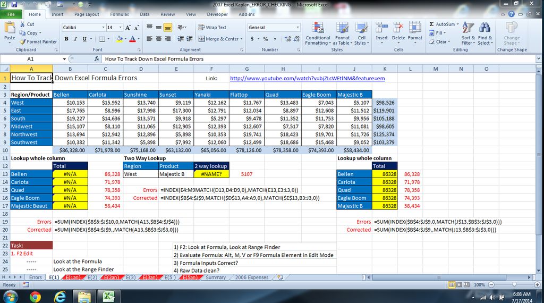Open the Font name Calibri dropdown
Image resolution: width=544 pixels, height=303 pixels.
point(103,28)
